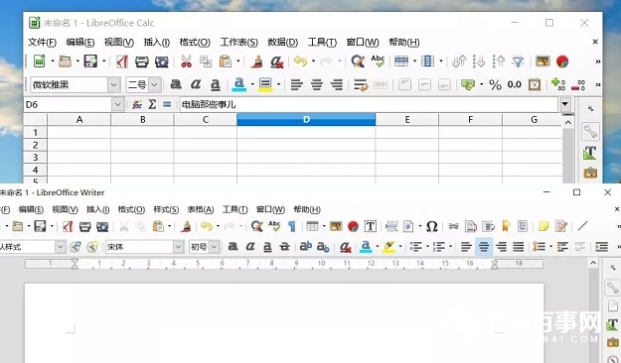This screenshot has height=363, width=621.
Task: Click Insert Bookmark icon in Writer
Action: 506,226
